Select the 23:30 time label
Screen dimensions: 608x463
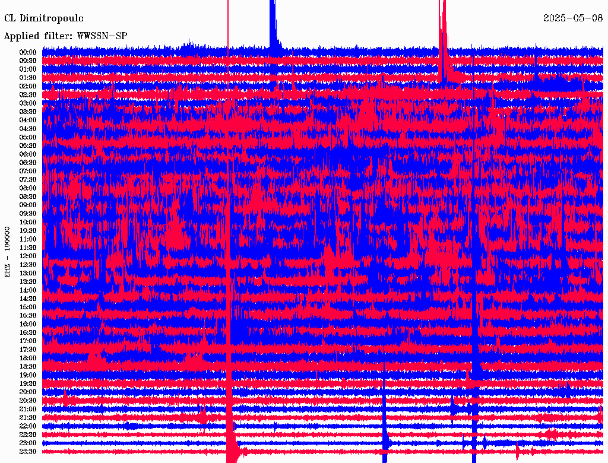pyautogui.click(x=28, y=452)
